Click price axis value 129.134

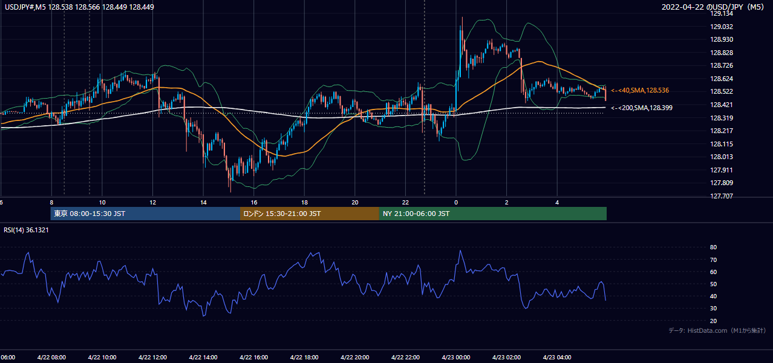coord(721,13)
